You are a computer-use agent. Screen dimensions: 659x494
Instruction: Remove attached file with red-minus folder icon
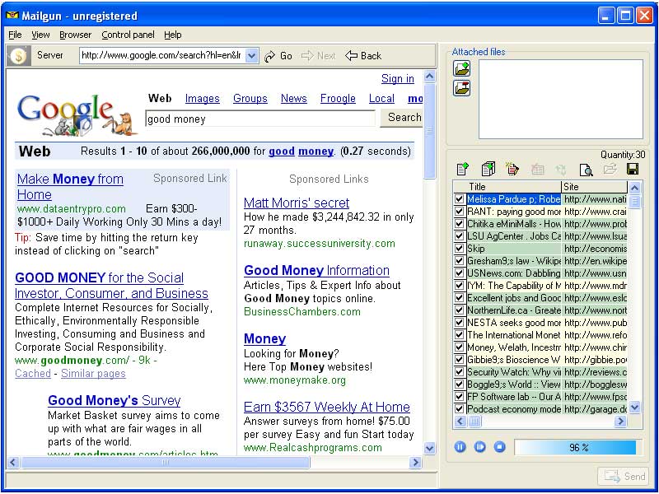[462, 88]
